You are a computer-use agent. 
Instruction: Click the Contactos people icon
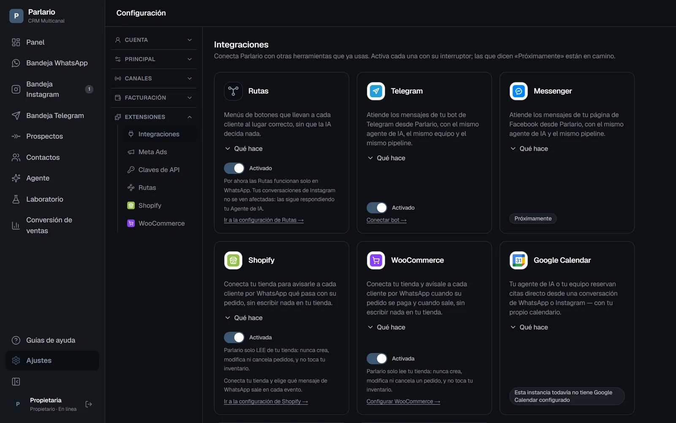click(16, 157)
